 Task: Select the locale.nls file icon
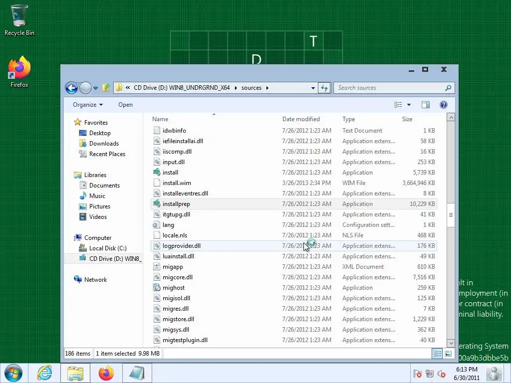(x=157, y=235)
